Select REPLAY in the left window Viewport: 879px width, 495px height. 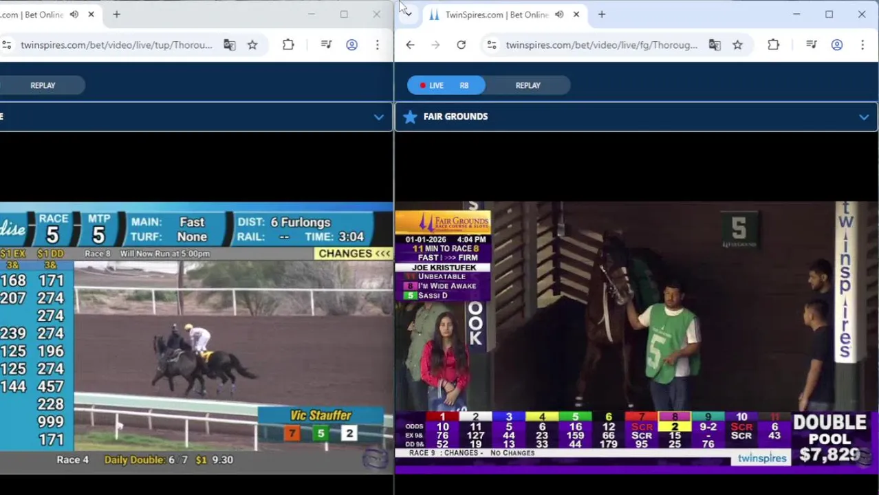[43, 85]
